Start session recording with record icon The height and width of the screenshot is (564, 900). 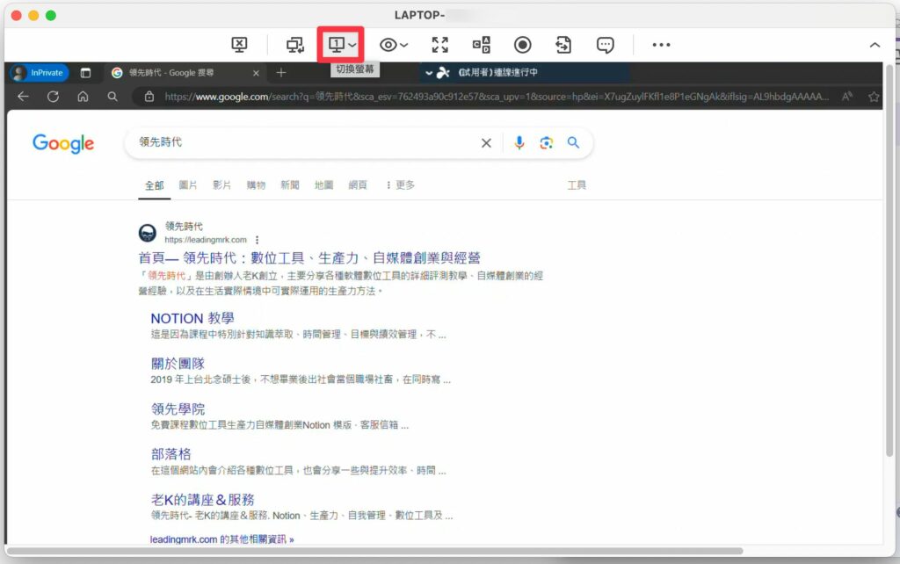[522, 45]
